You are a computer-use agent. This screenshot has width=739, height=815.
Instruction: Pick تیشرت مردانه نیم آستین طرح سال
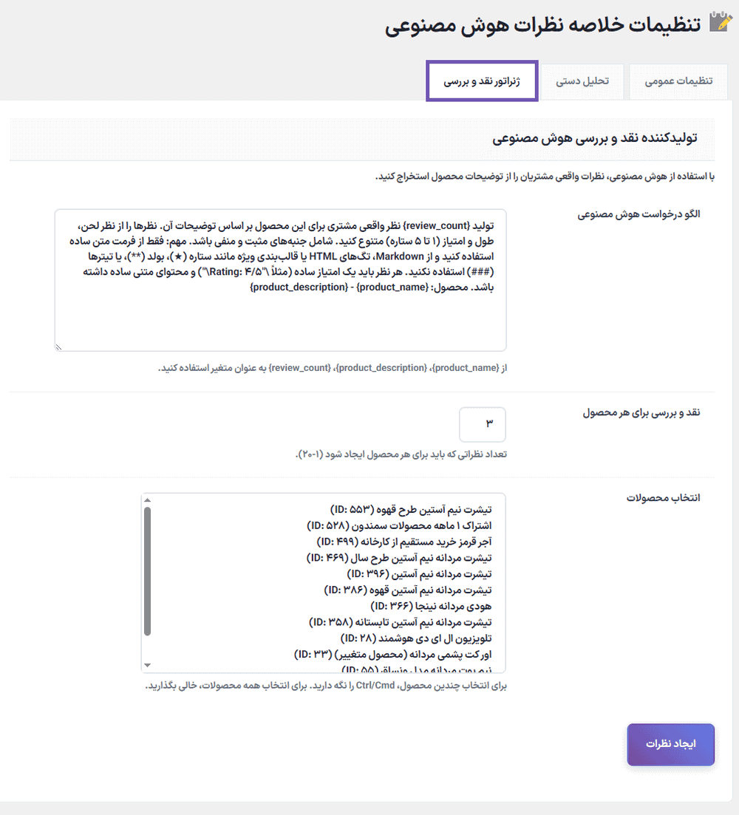coord(399,558)
